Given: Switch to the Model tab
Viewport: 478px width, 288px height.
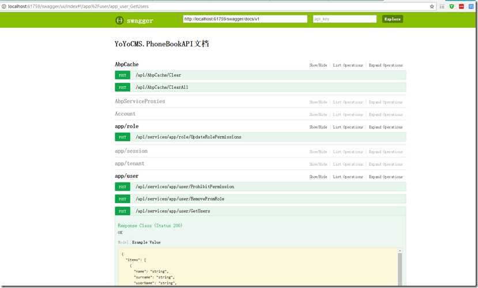Looking at the screenshot, I should tap(123, 242).
